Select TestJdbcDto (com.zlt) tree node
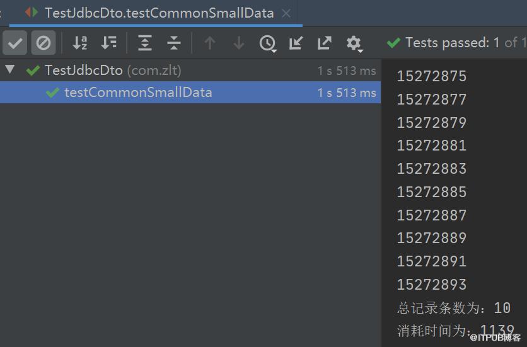This screenshot has height=347, width=527. pos(190,70)
